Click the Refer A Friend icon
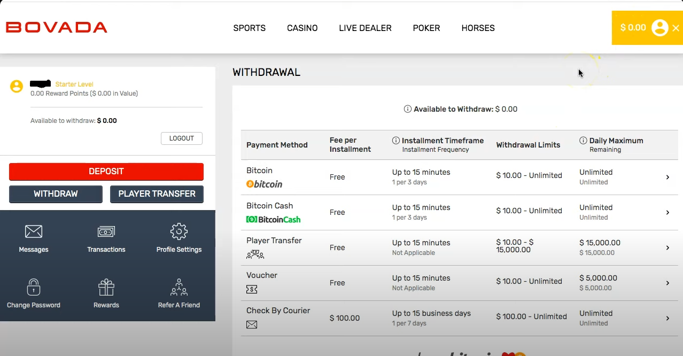 tap(178, 287)
